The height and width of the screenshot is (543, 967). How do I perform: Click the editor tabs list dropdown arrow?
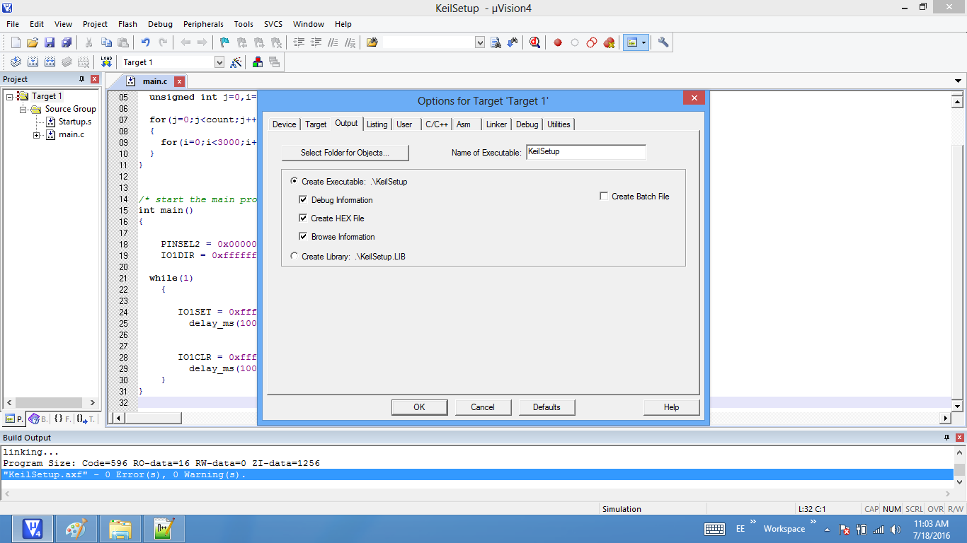click(x=959, y=81)
